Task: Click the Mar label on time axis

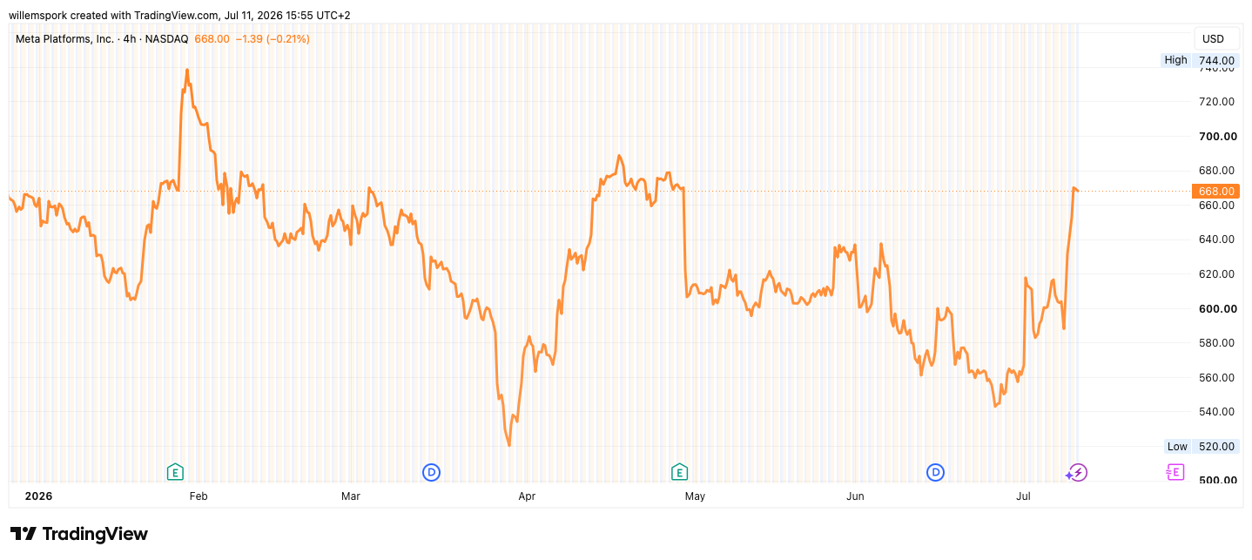Action: (351, 496)
